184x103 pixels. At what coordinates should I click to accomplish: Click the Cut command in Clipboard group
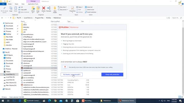click(x=21, y=7)
